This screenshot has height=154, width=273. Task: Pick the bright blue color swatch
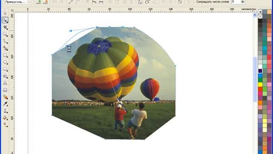pyautogui.click(x=260, y=75)
